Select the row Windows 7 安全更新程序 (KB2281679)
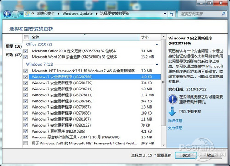Viewport: 230px width, 166px height. 94,83
